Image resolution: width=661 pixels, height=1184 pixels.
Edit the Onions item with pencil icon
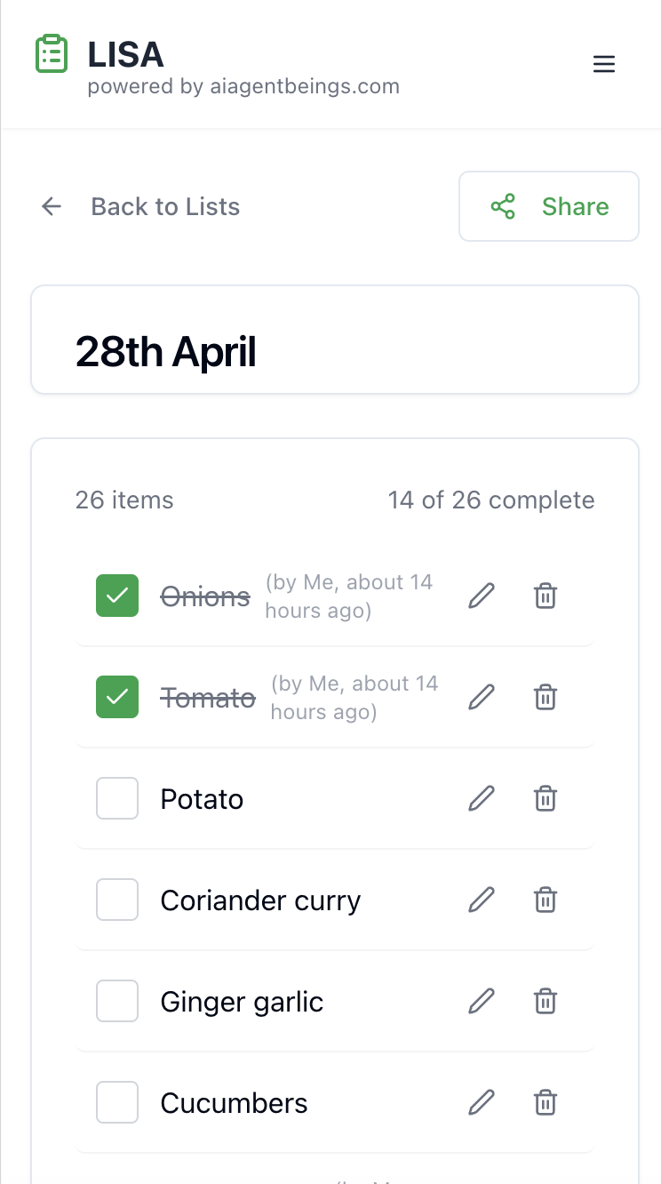point(481,596)
